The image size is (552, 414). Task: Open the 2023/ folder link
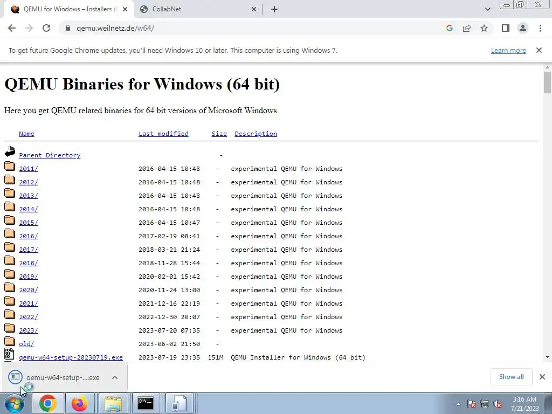point(29,330)
